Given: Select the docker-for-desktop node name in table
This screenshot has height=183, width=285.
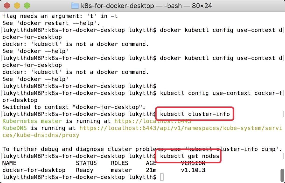Looking at the screenshot, I should click(34, 170).
